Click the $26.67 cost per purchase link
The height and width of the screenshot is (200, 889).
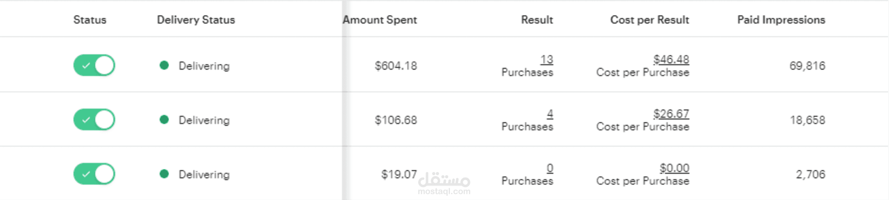671,114
